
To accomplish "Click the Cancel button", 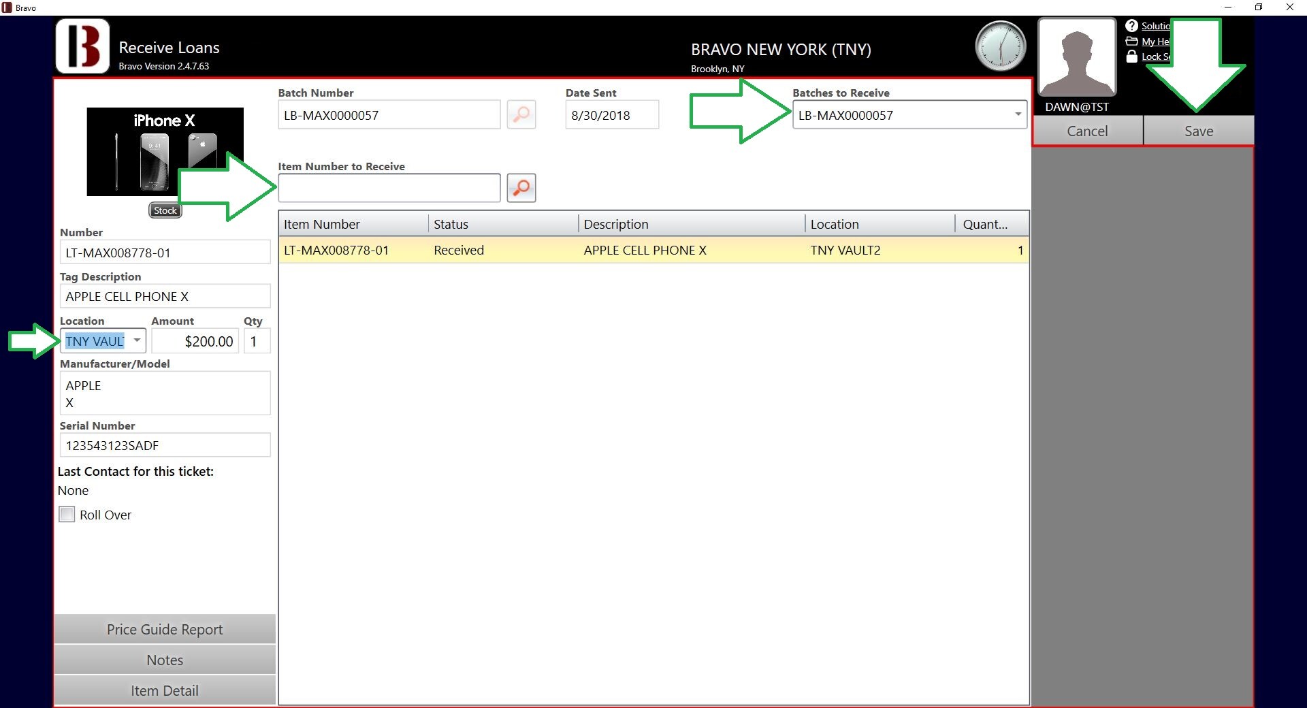I will click(1087, 131).
